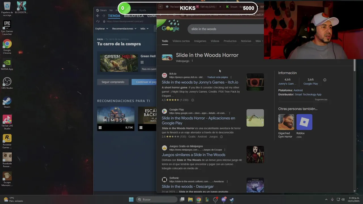Screen dimensions: 363x204
Task: Click the Steam URL lock icon
Action: [104, 21]
